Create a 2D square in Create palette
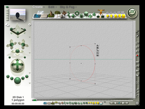Image resolution: width=145 pixels, height=109 pixels. (103, 17)
